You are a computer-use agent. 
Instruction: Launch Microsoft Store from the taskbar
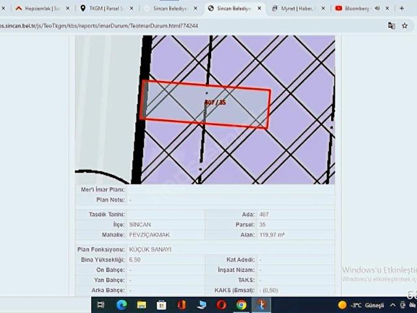(162, 305)
